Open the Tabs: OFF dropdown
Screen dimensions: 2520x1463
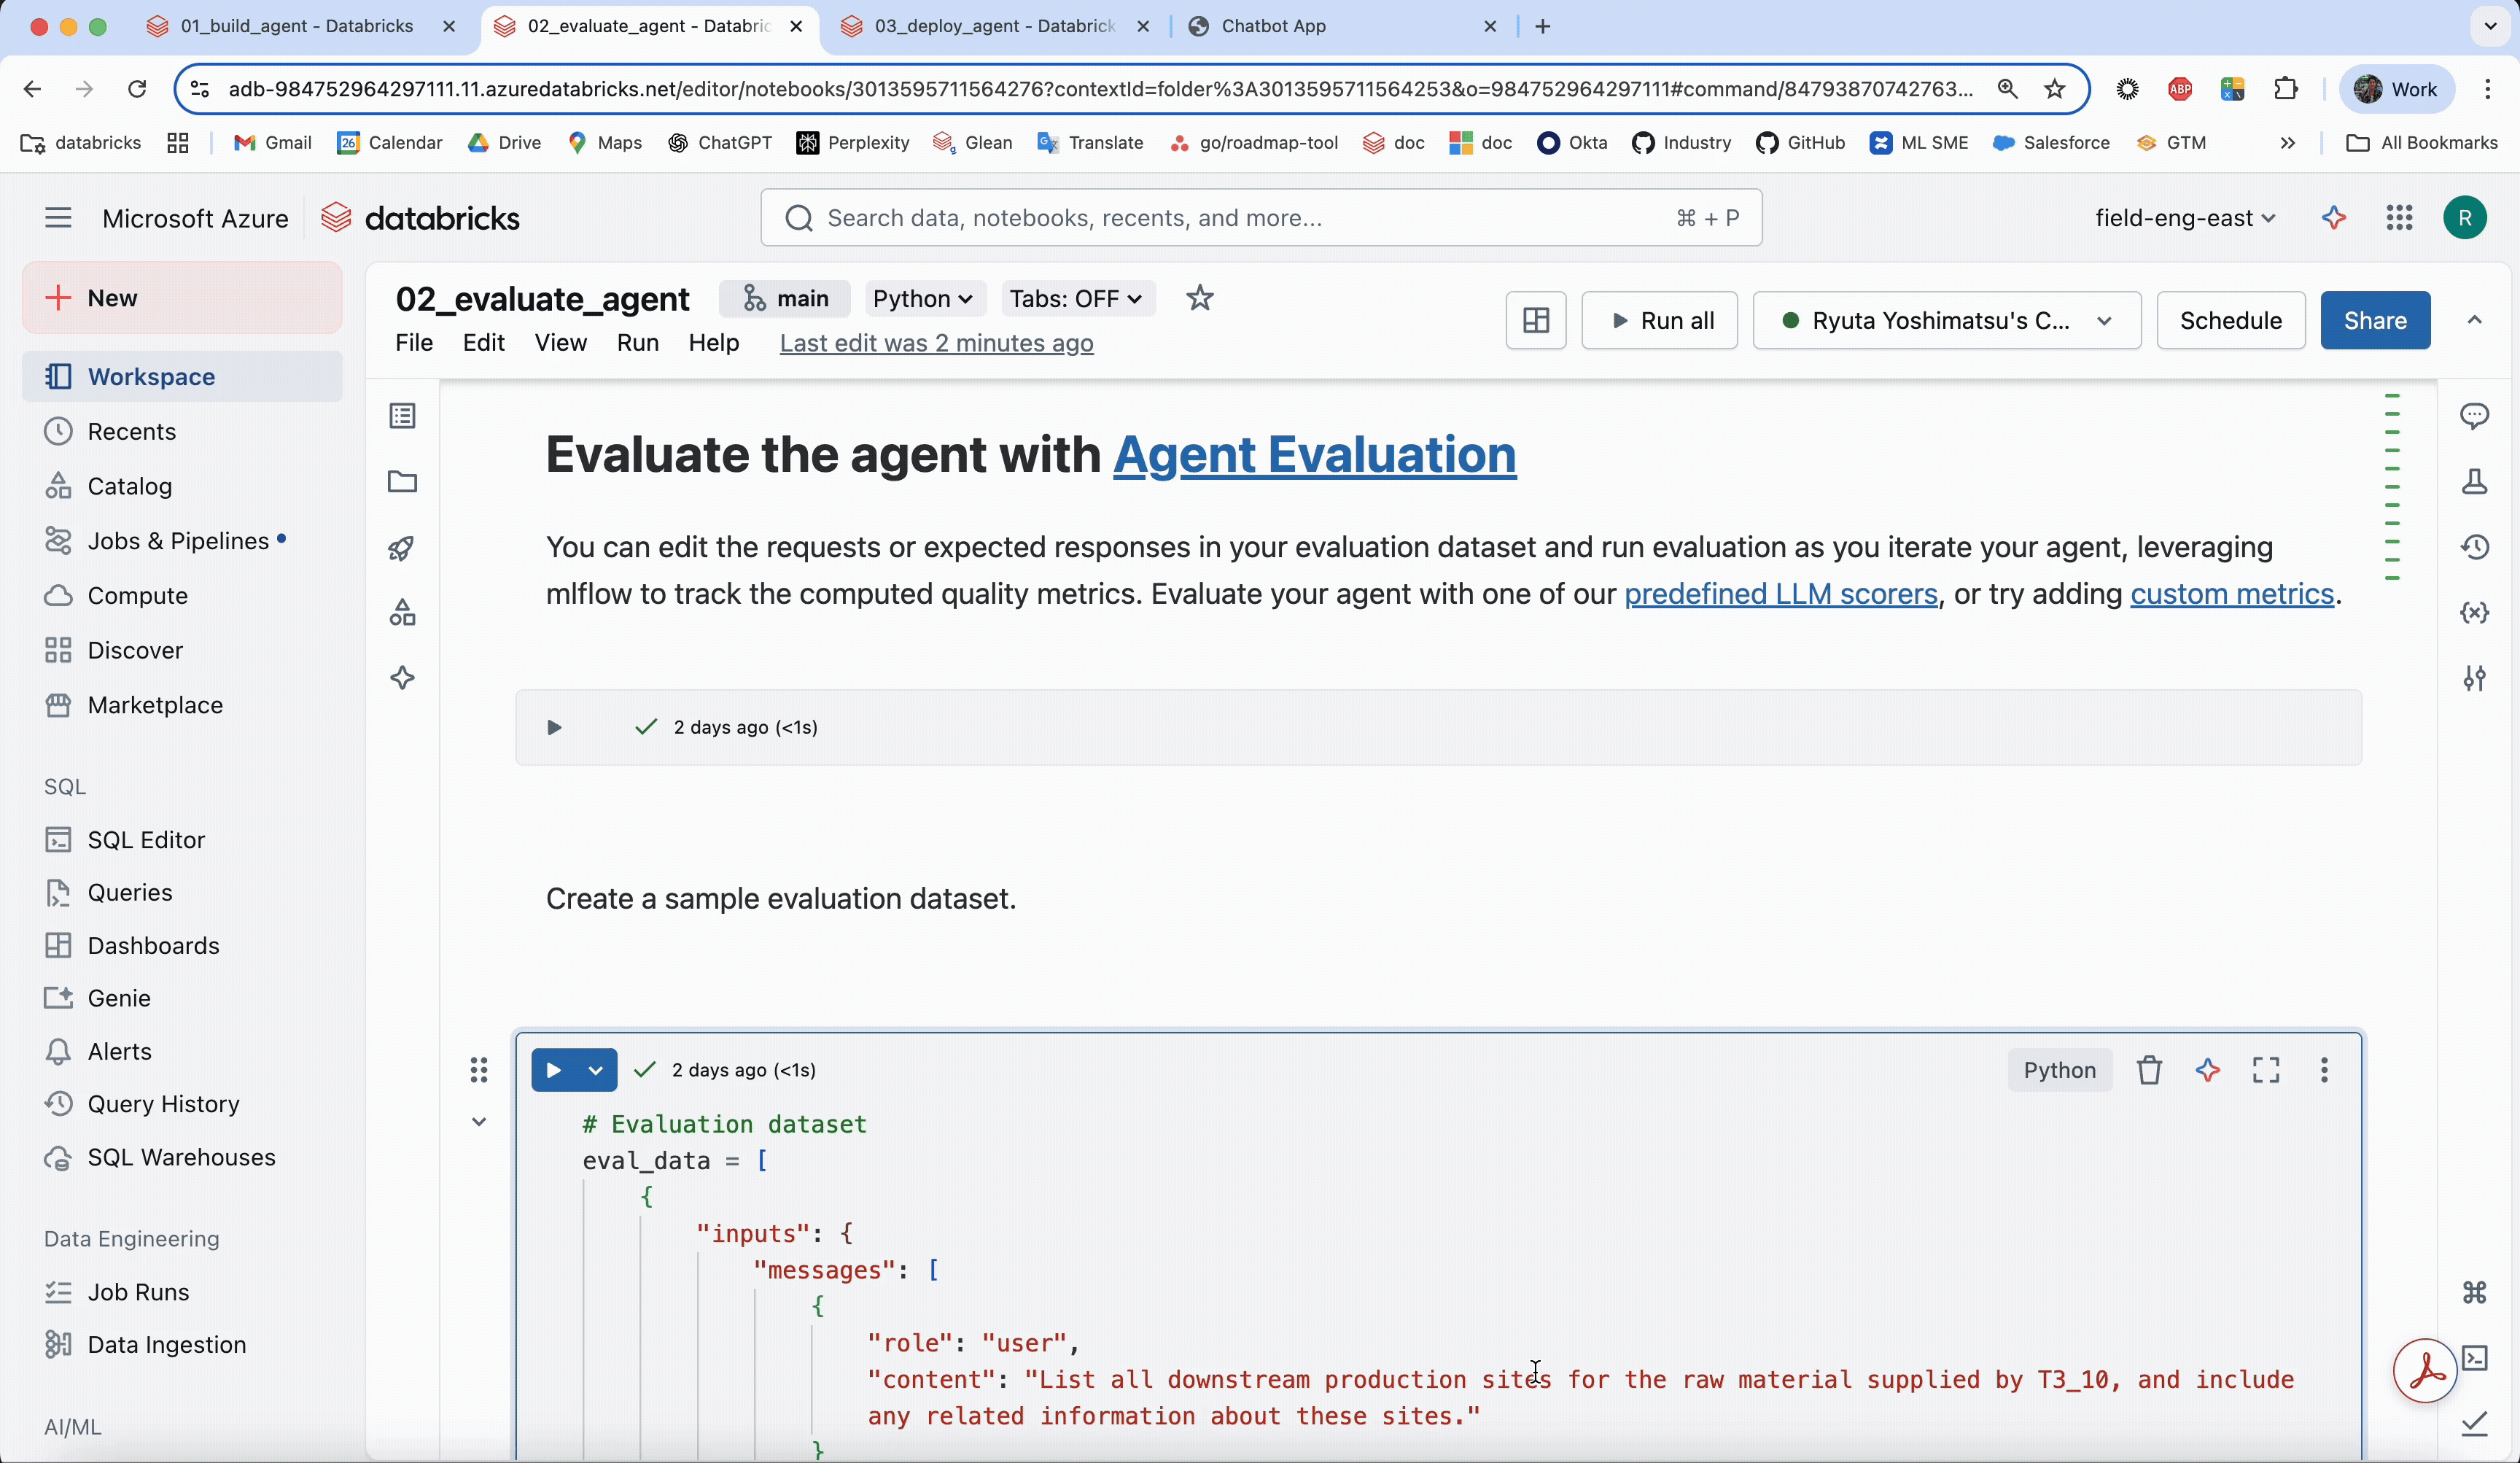point(1076,298)
